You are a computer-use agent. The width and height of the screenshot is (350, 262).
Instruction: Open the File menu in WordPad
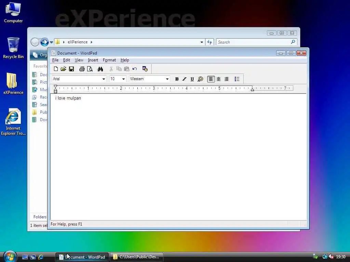tap(55, 60)
